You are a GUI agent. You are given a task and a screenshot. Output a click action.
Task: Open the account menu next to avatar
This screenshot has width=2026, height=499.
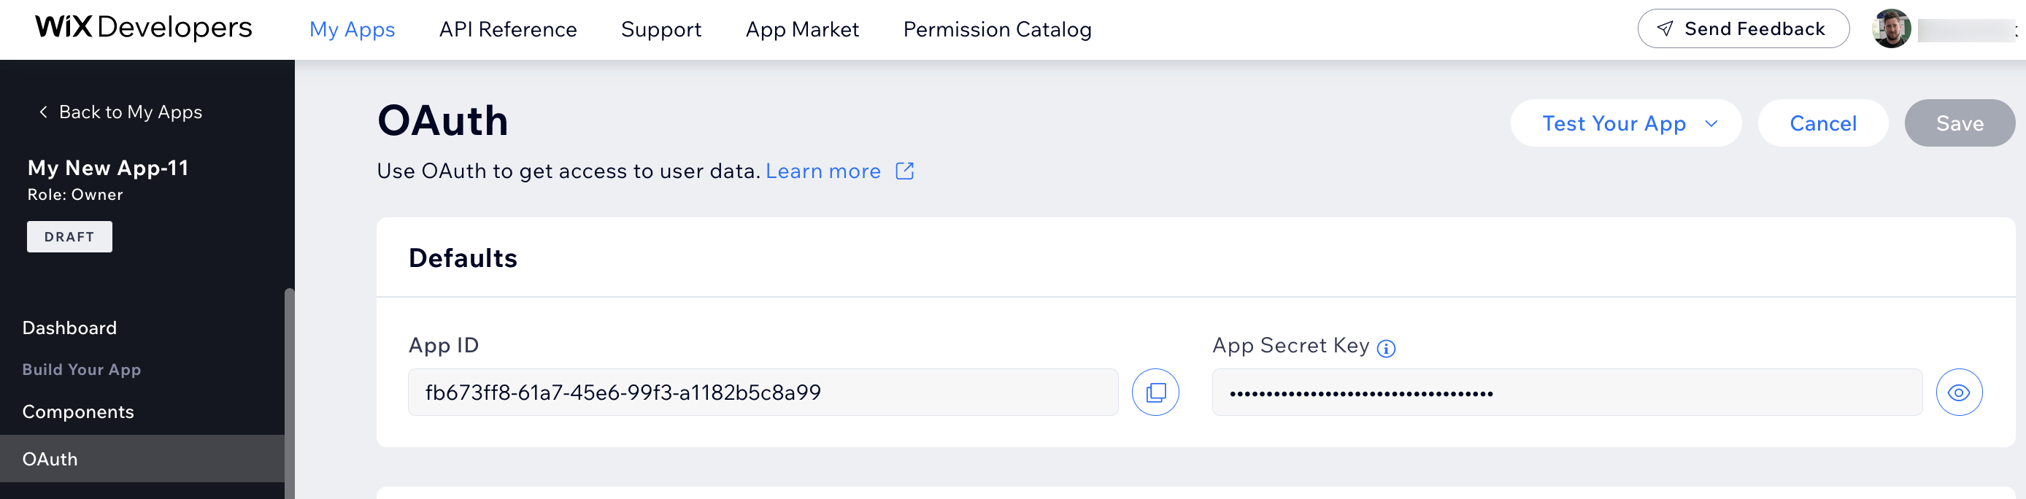coord(2016,30)
